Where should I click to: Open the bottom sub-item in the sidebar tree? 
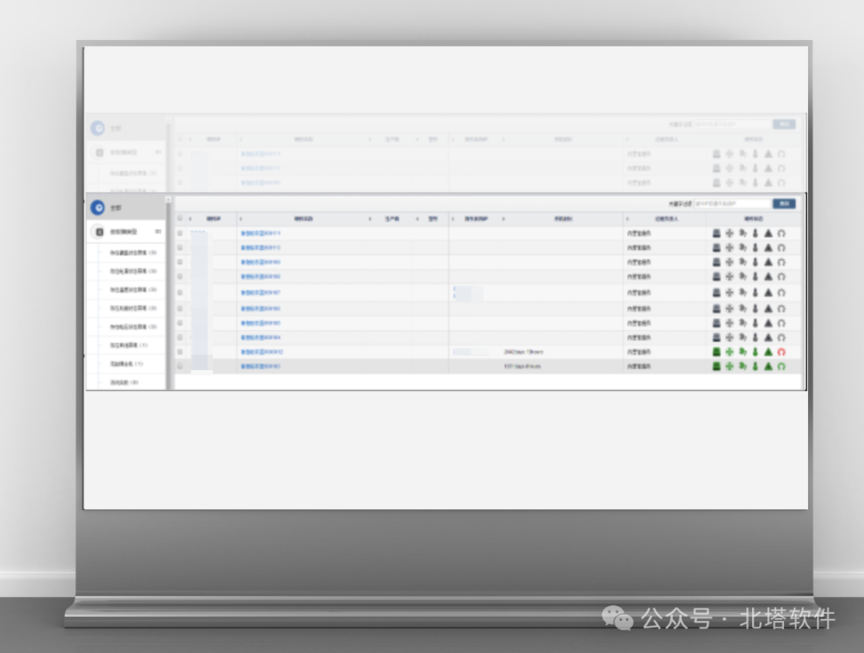(124, 382)
